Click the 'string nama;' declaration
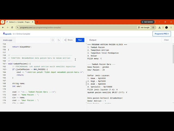174x131 pixels. (x=19, y=84)
